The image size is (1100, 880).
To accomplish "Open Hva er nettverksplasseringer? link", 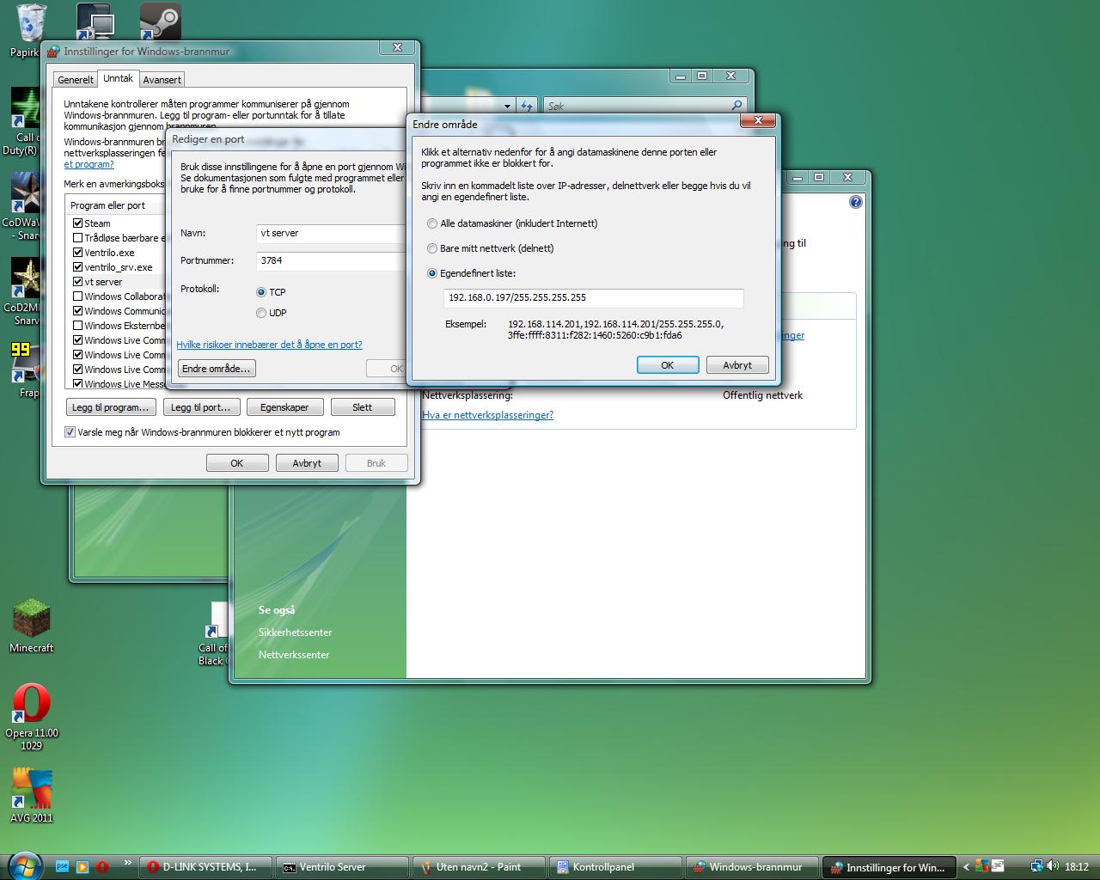I will click(487, 415).
